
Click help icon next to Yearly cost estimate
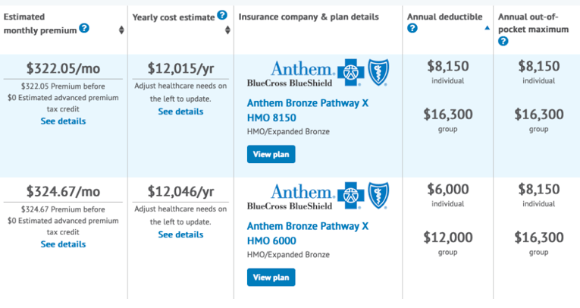pos(222,15)
